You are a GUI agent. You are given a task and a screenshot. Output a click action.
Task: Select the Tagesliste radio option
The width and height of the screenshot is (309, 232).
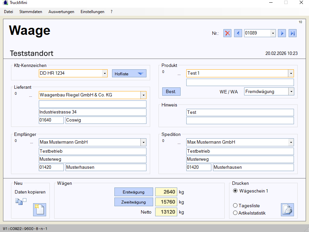pyautogui.click(x=235, y=206)
